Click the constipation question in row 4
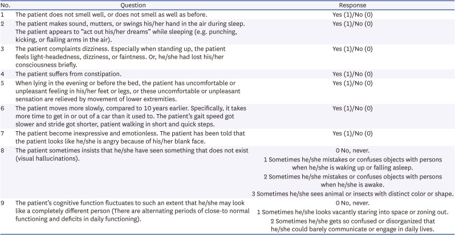455x235 pixels. tap(67, 74)
